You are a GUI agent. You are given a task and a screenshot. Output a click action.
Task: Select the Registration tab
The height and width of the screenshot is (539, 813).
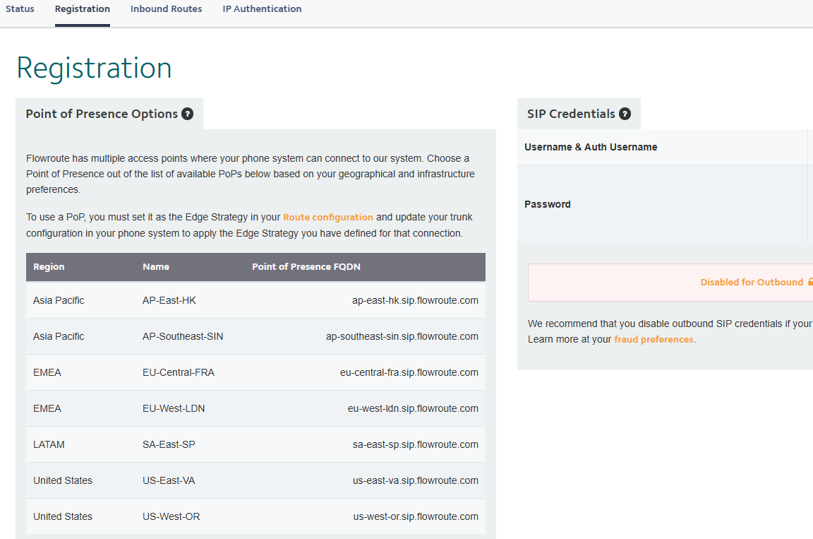(x=83, y=9)
